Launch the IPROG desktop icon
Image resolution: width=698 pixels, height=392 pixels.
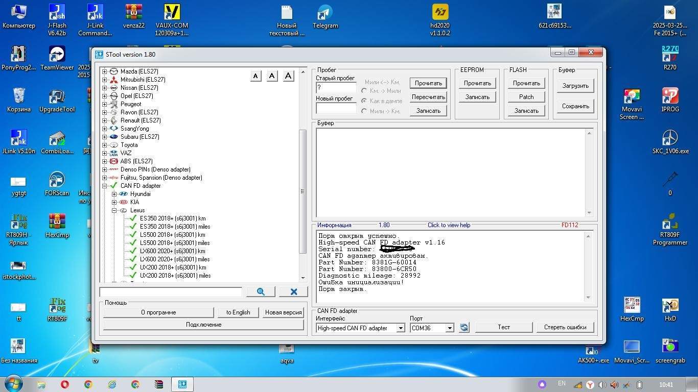pyautogui.click(x=670, y=96)
